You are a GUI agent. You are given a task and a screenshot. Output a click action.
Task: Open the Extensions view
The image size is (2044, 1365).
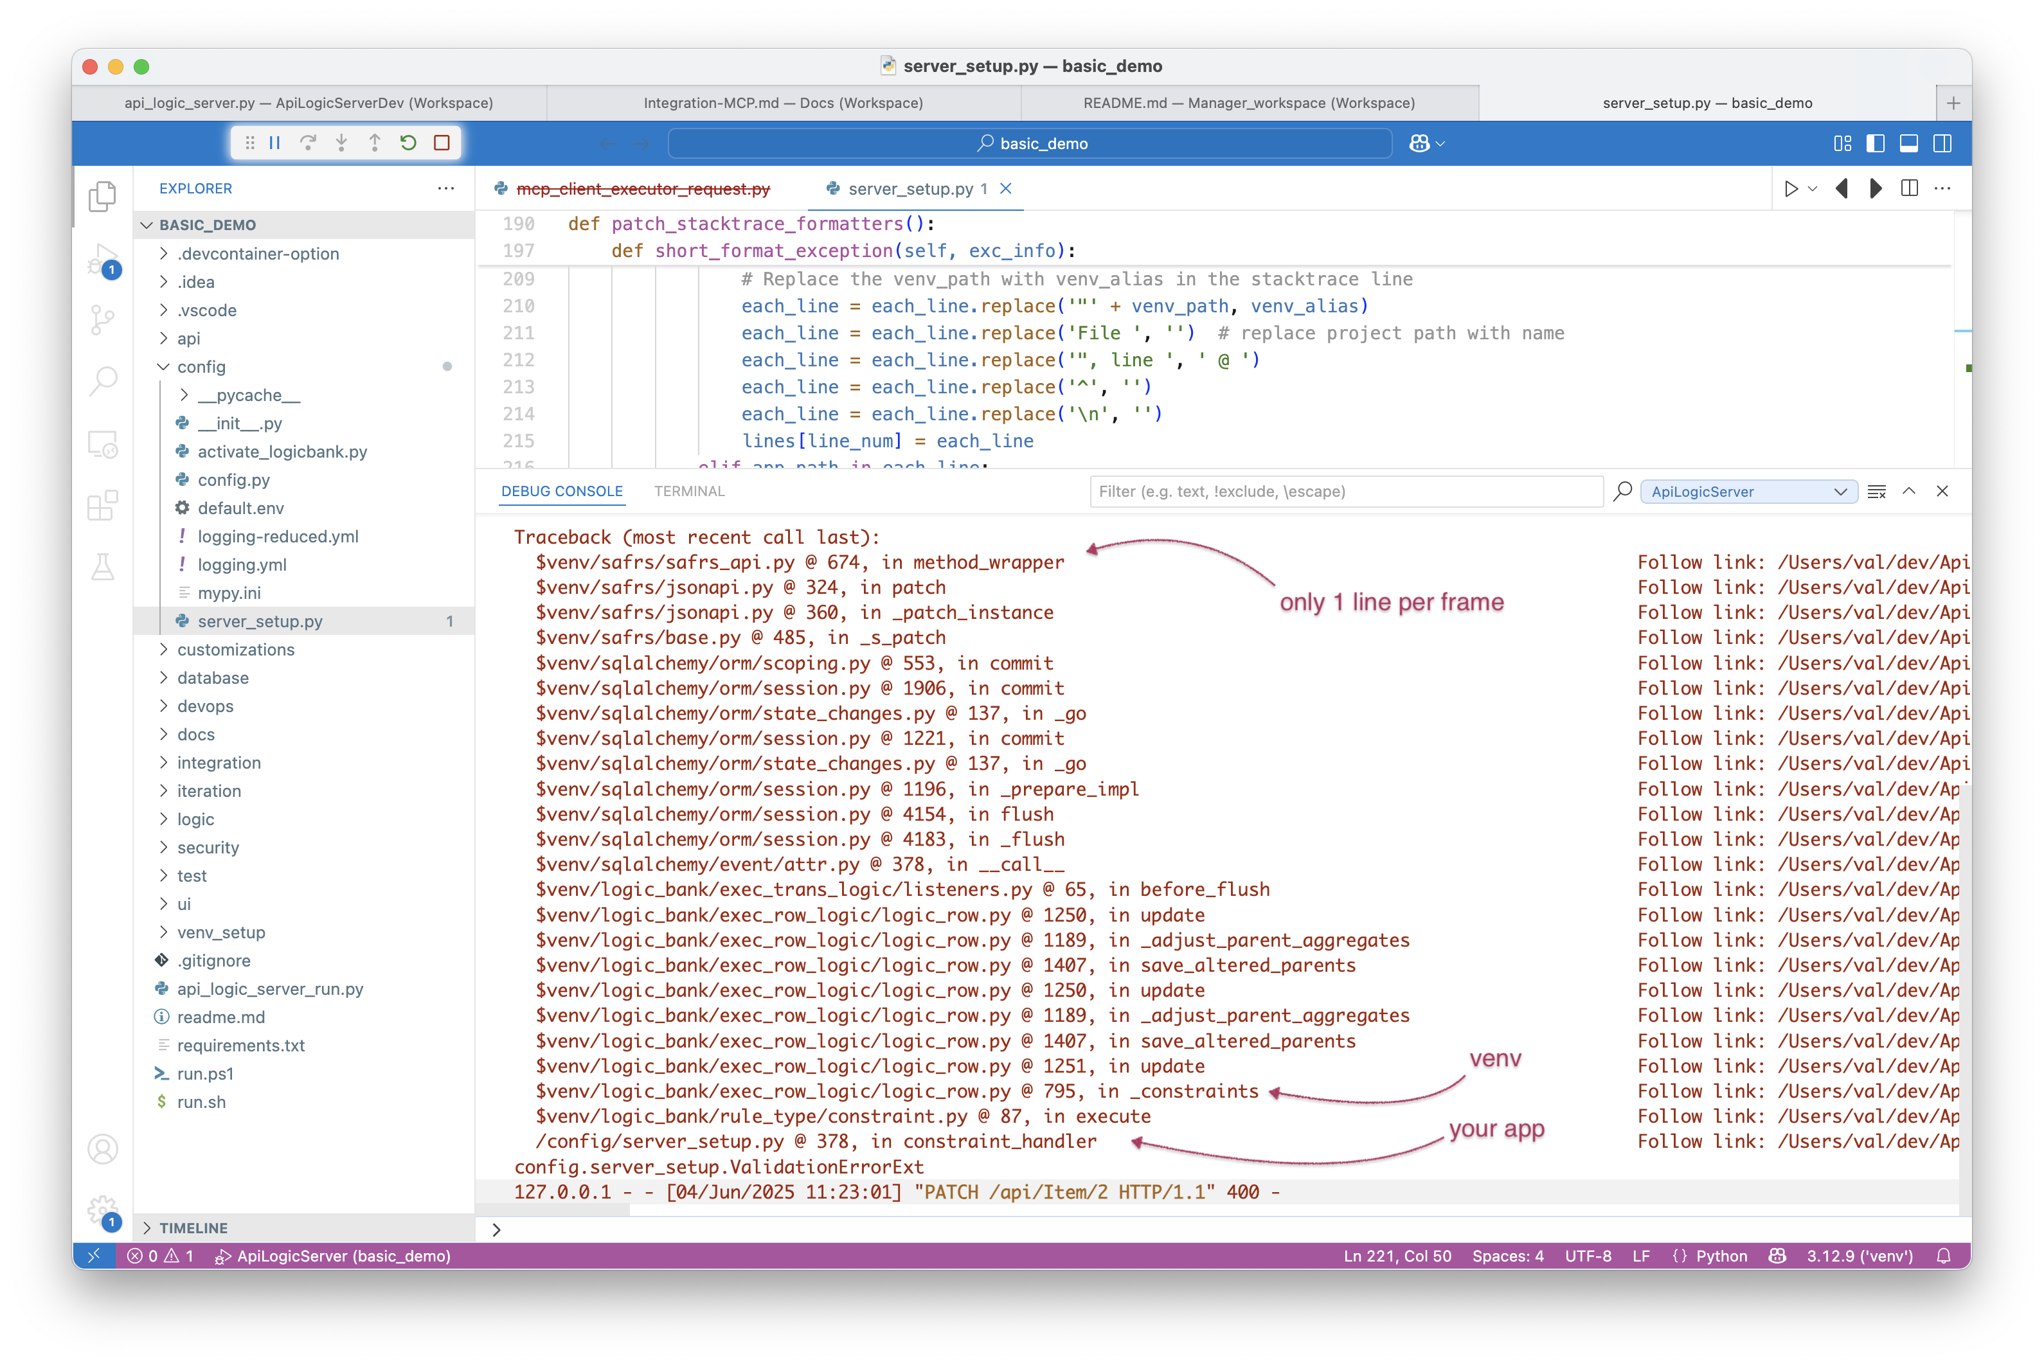103,505
